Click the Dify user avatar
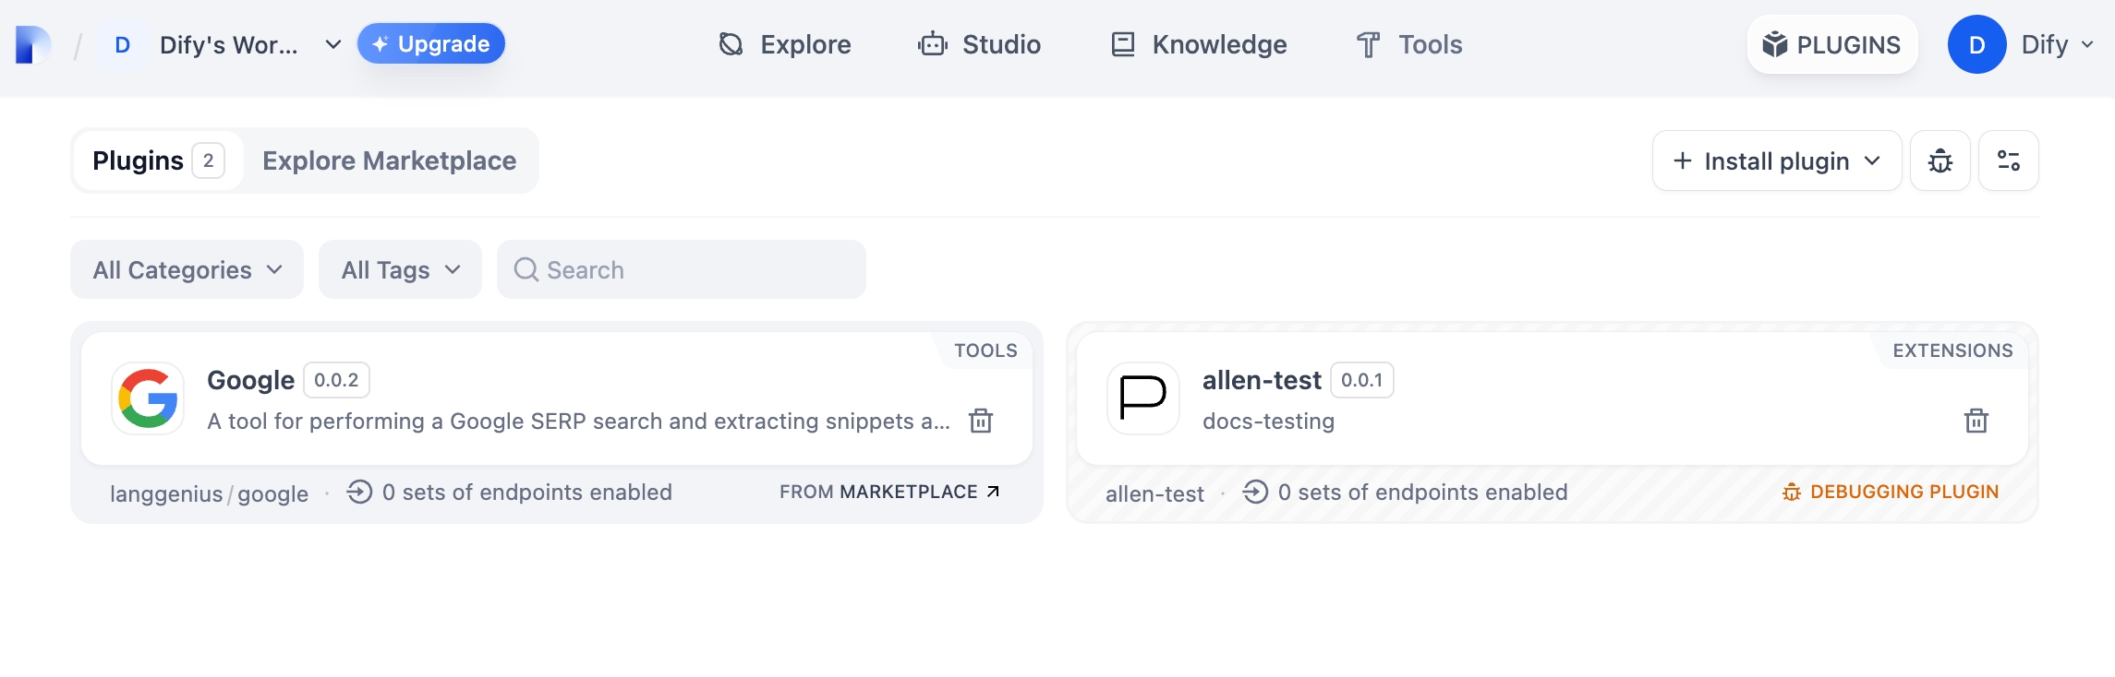 (x=1976, y=44)
